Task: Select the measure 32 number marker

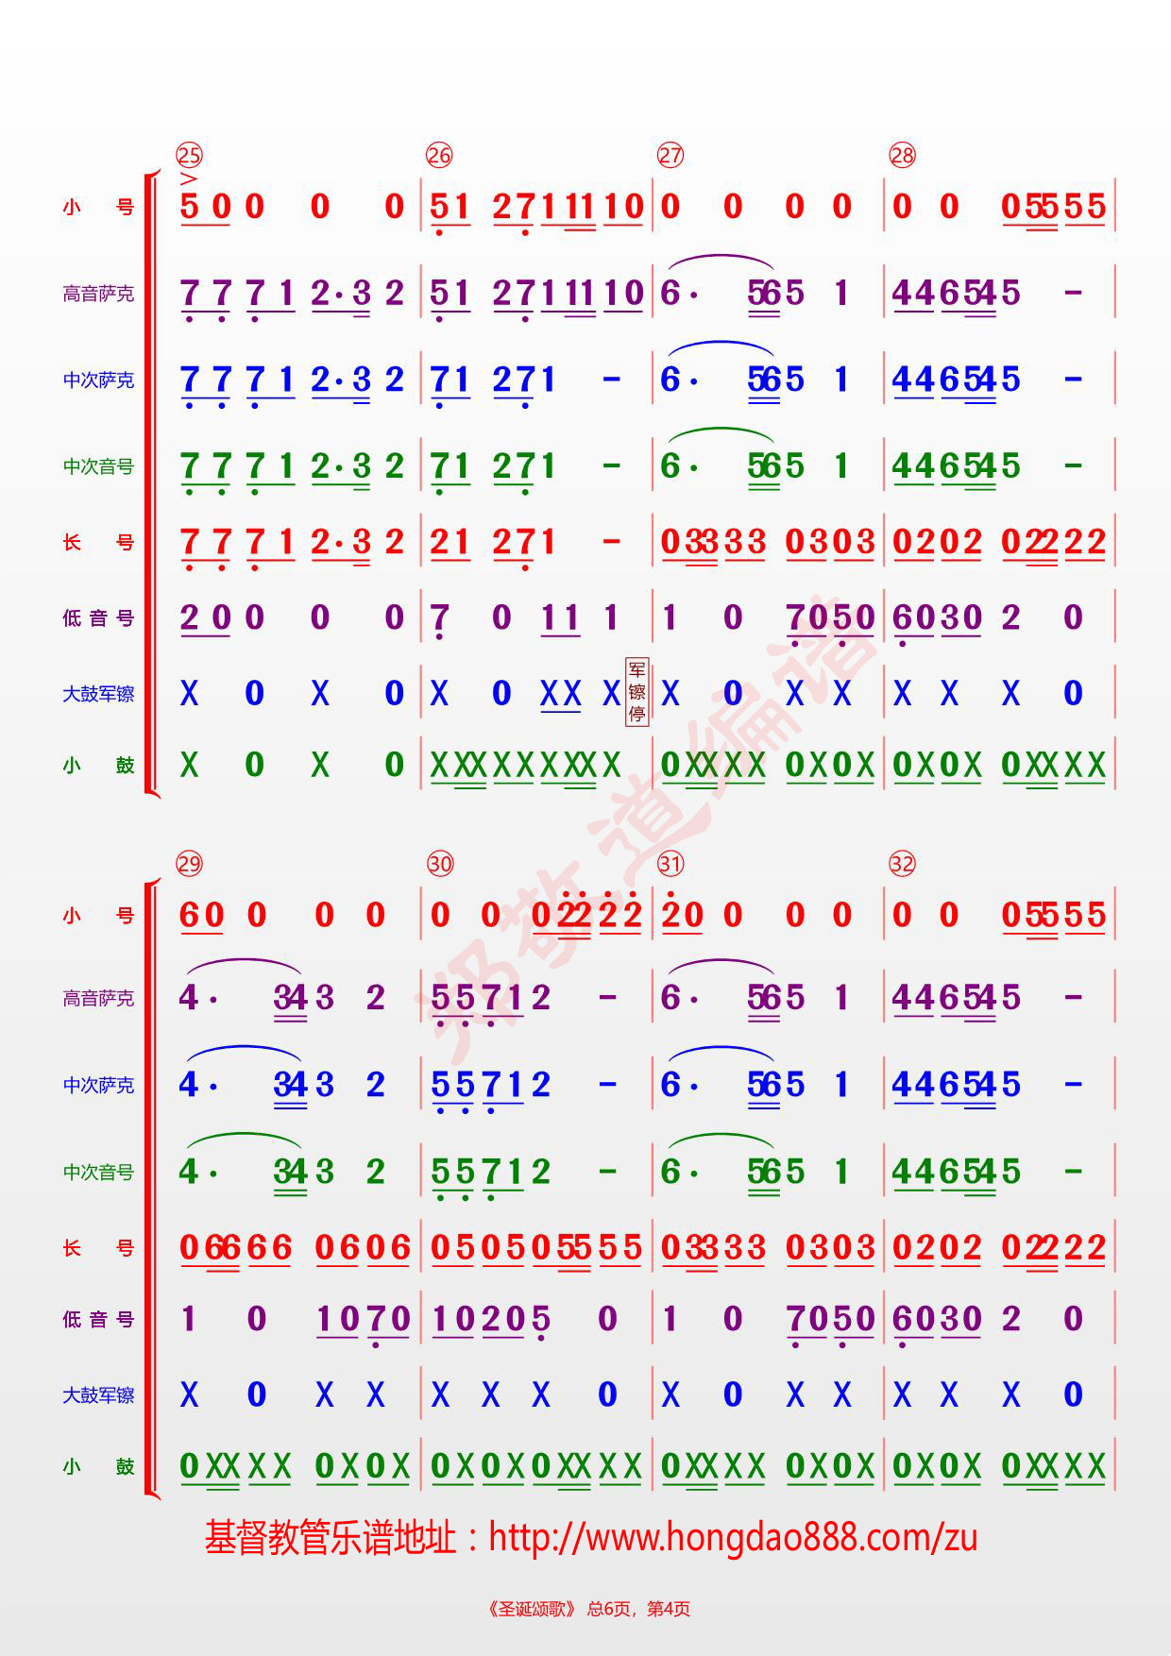Action: [x=902, y=864]
